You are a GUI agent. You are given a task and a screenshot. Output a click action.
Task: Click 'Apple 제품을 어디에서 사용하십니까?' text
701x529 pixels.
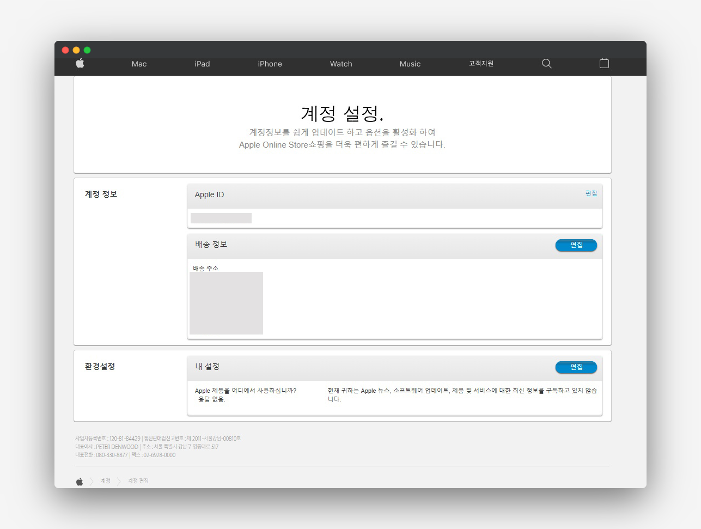[246, 391]
